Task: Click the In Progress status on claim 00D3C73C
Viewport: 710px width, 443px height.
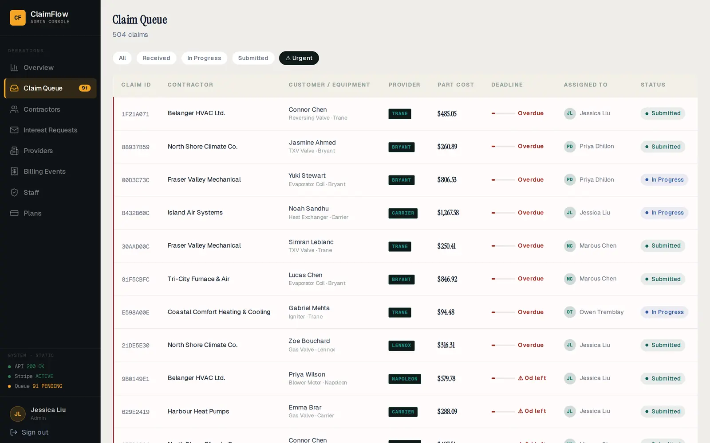Action: pos(664,179)
